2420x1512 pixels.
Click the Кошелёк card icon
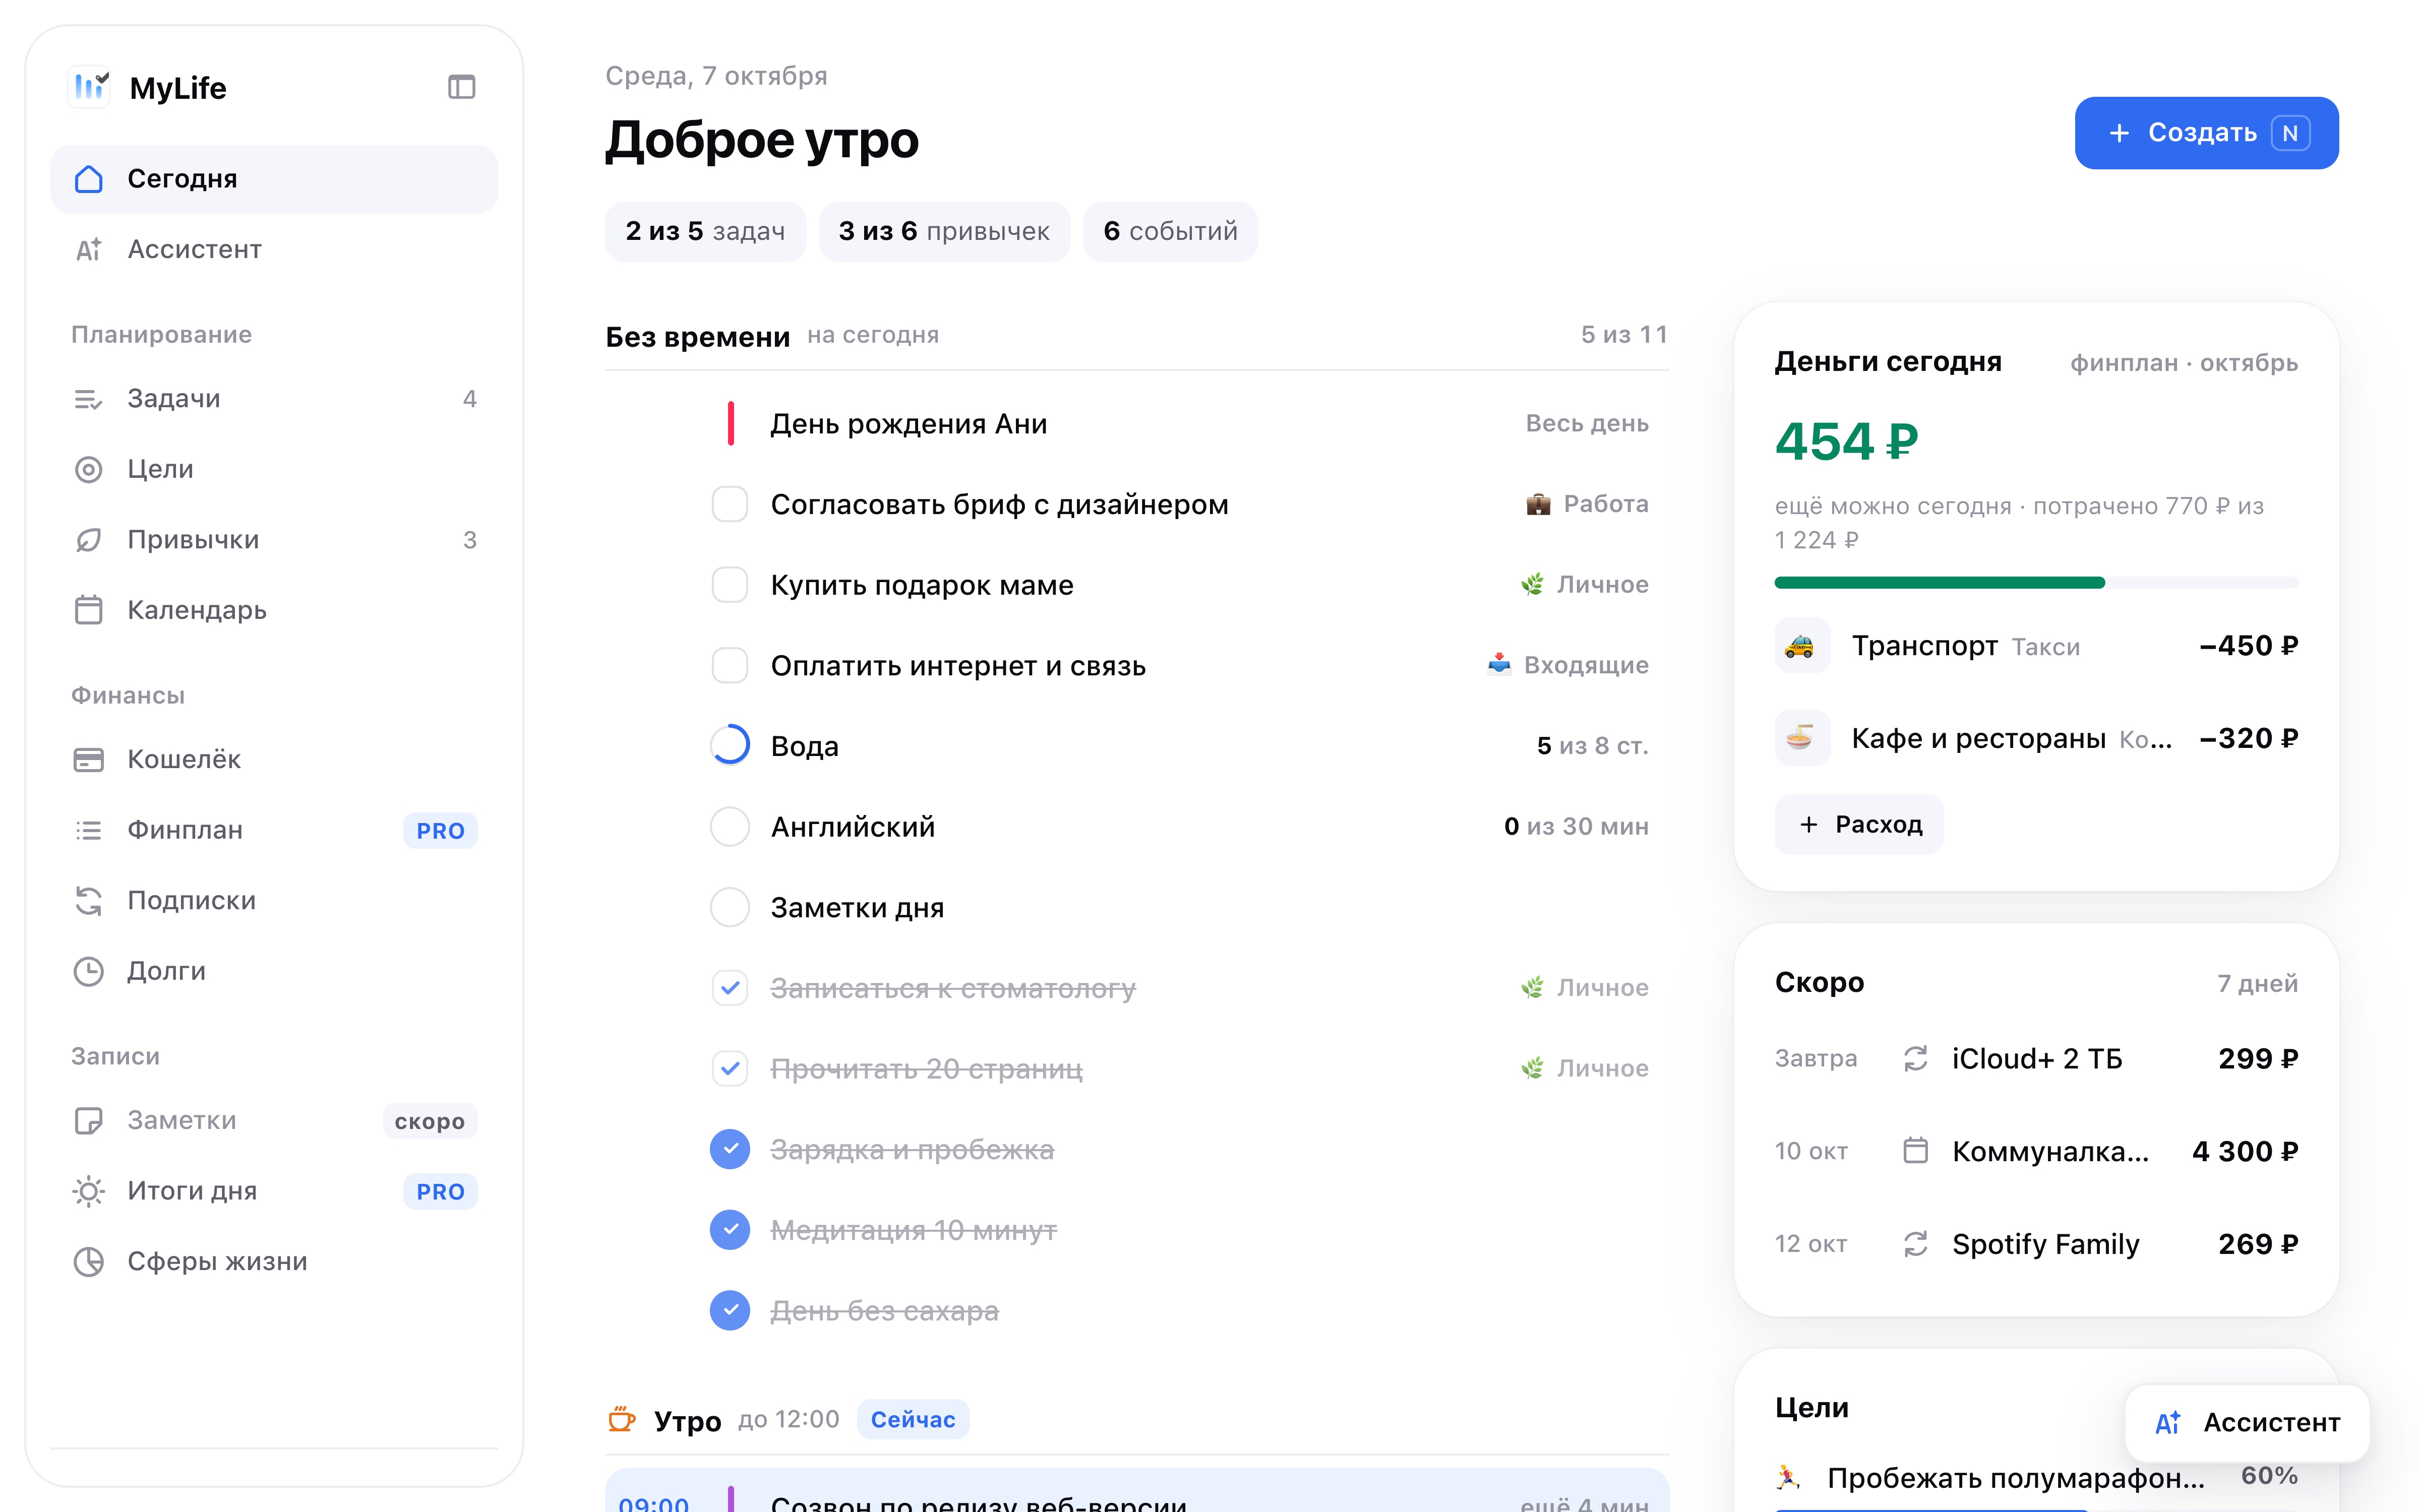click(89, 760)
